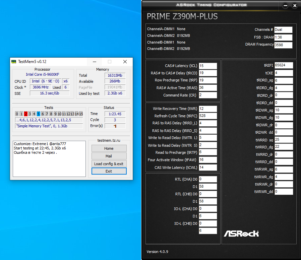Image resolution: width=301 pixels, height=260 pixels.
Task: Click the Row Precharge Time (tRP) field
Action: [208, 80]
